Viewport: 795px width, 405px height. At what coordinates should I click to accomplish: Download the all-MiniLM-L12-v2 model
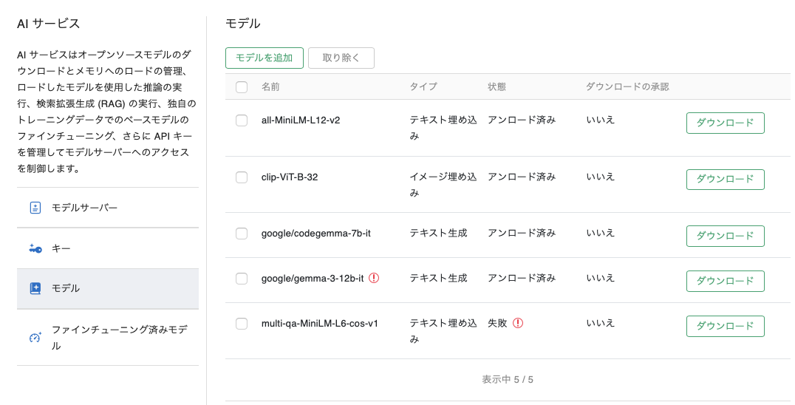(x=725, y=123)
